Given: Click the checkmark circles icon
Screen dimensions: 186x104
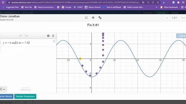Looking at the screenshot, I should click(100, 18).
